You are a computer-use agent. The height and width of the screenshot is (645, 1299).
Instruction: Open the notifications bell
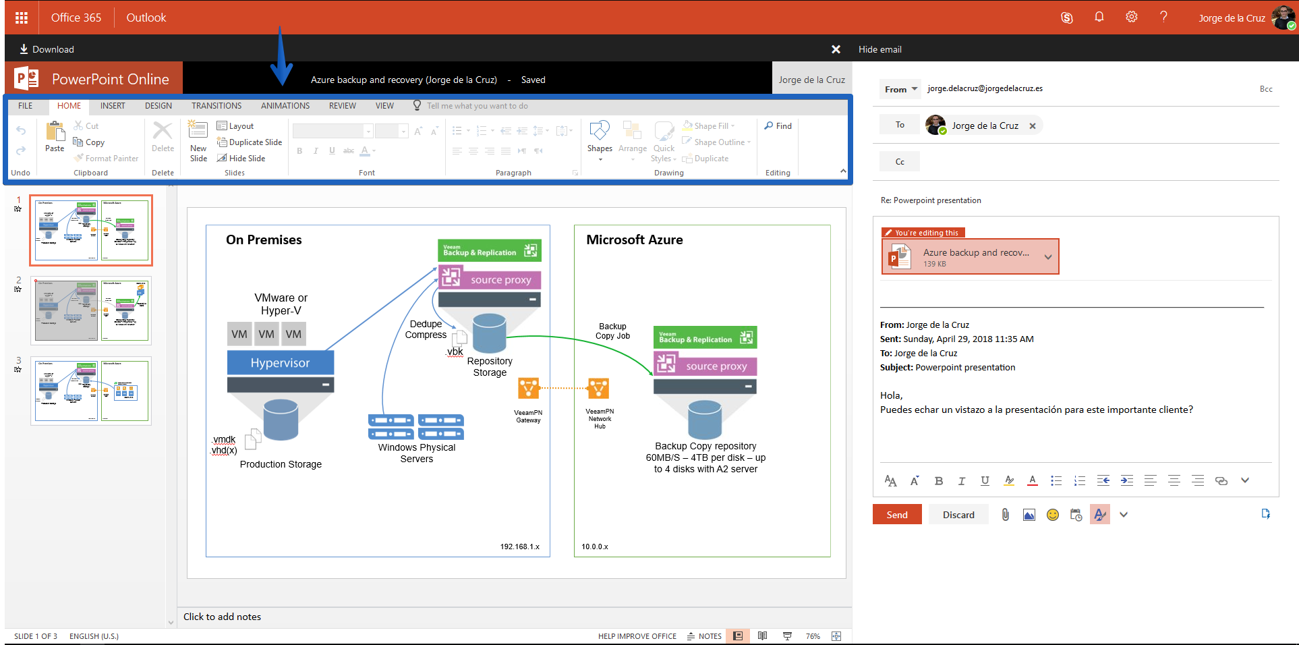point(1099,18)
